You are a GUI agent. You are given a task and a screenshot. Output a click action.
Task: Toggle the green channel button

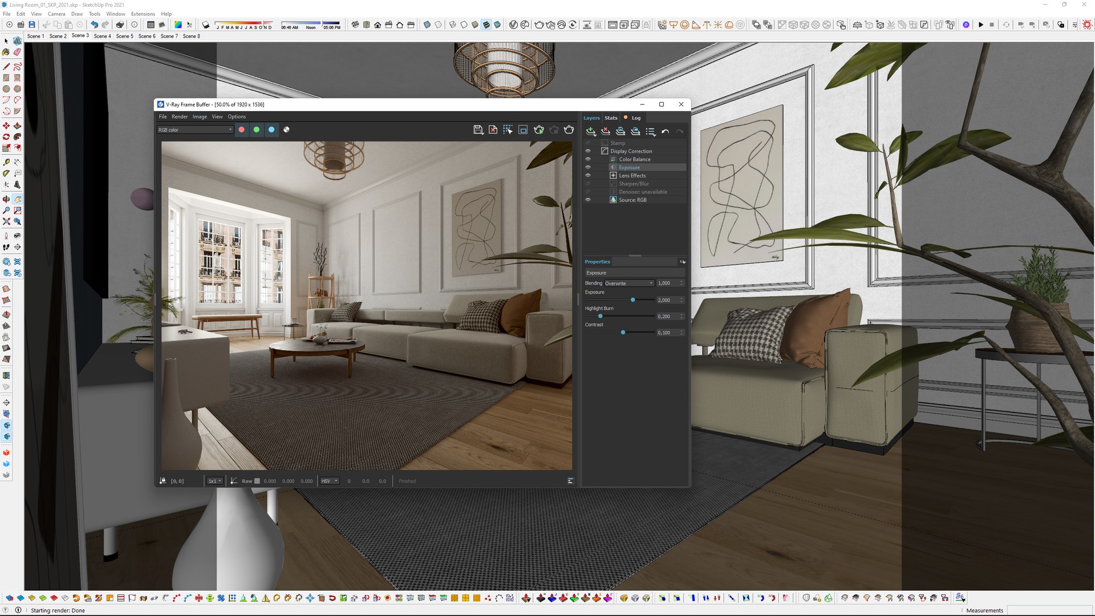pos(256,130)
